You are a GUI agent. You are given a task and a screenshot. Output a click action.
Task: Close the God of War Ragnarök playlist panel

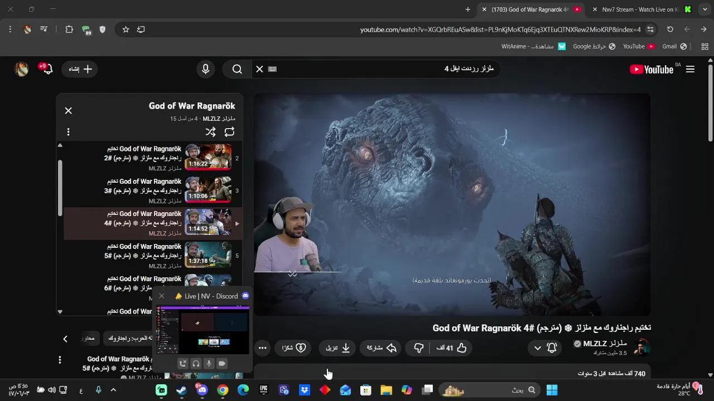[68, 111]
